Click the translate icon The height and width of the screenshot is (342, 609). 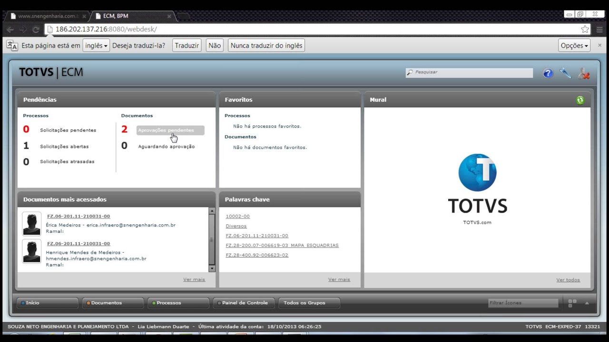point(12,46)
